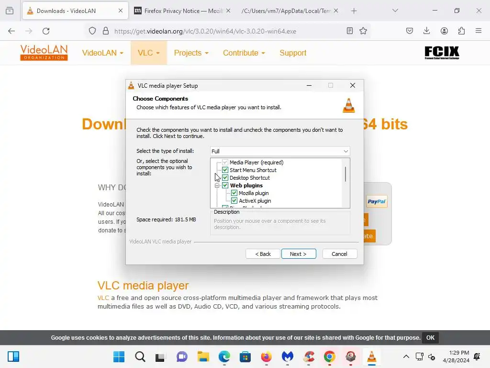The width and height of the screenshot is (490, 368).
Task: Accept cookie notice with OK
Action: [x=430, y=338]
